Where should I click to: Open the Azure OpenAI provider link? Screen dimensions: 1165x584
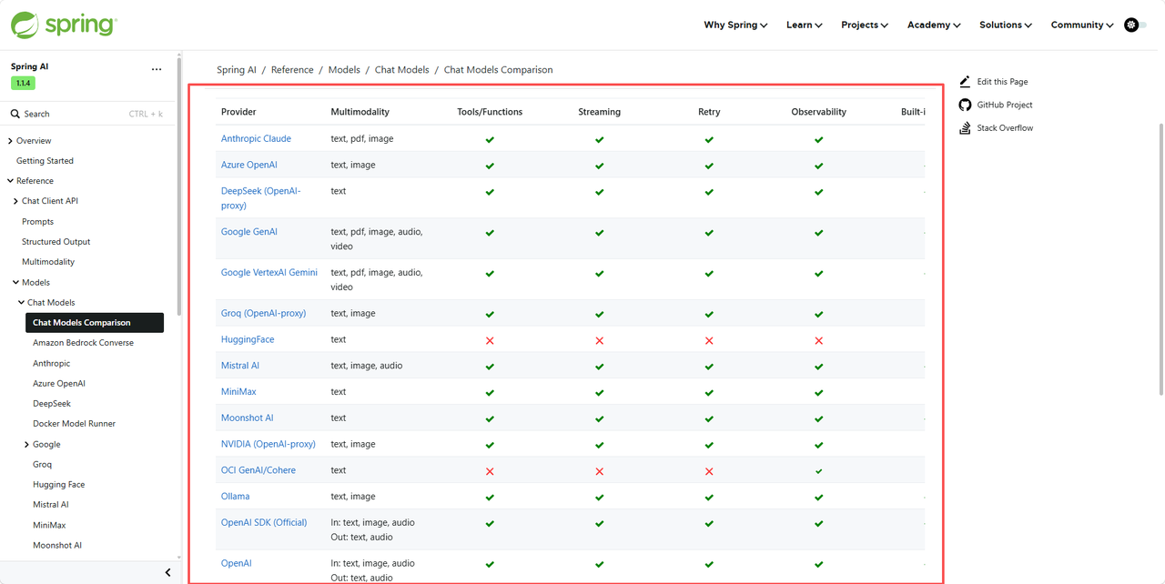[x=249, y=166]
